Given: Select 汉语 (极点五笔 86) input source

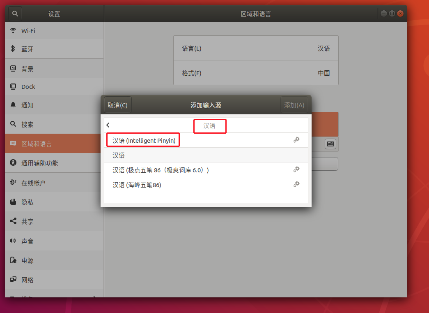Looking at the screenshot, I should click(x=206, y=170).
